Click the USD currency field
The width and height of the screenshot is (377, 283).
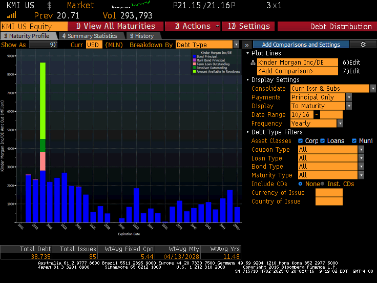(94, 45)
